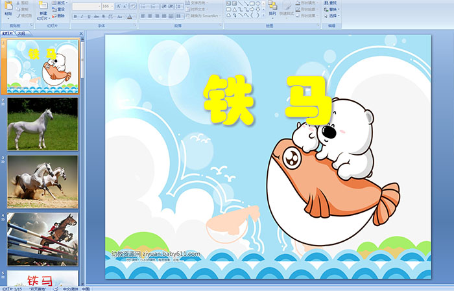Screen dimensions: 454x291
Task: Toggle underline formatting
Action: coord(89,16)
